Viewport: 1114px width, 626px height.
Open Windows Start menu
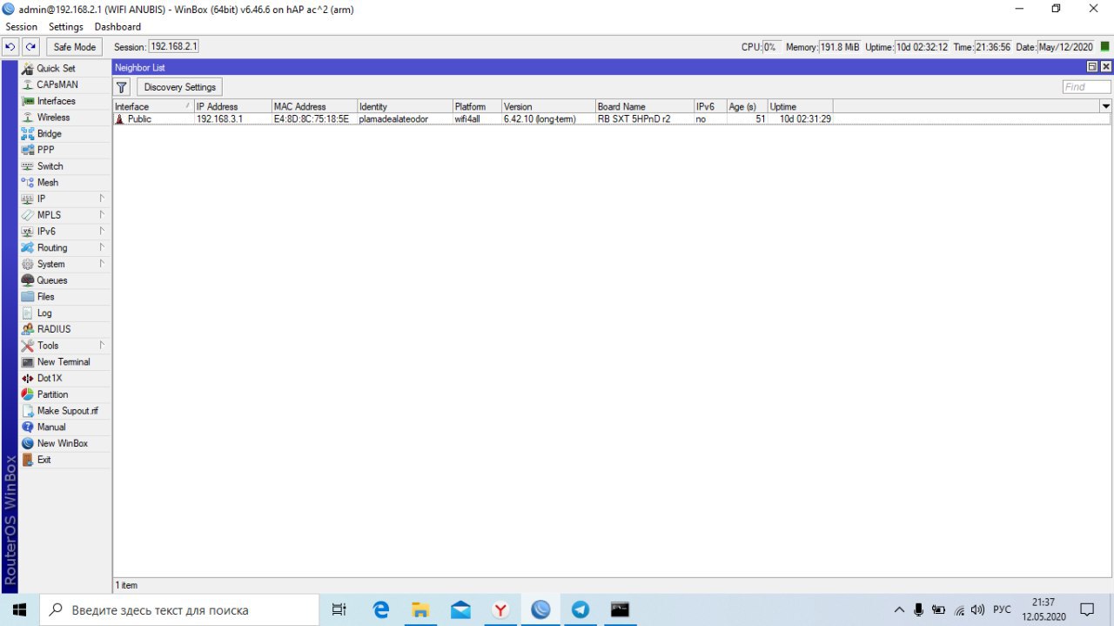[19, 609]
